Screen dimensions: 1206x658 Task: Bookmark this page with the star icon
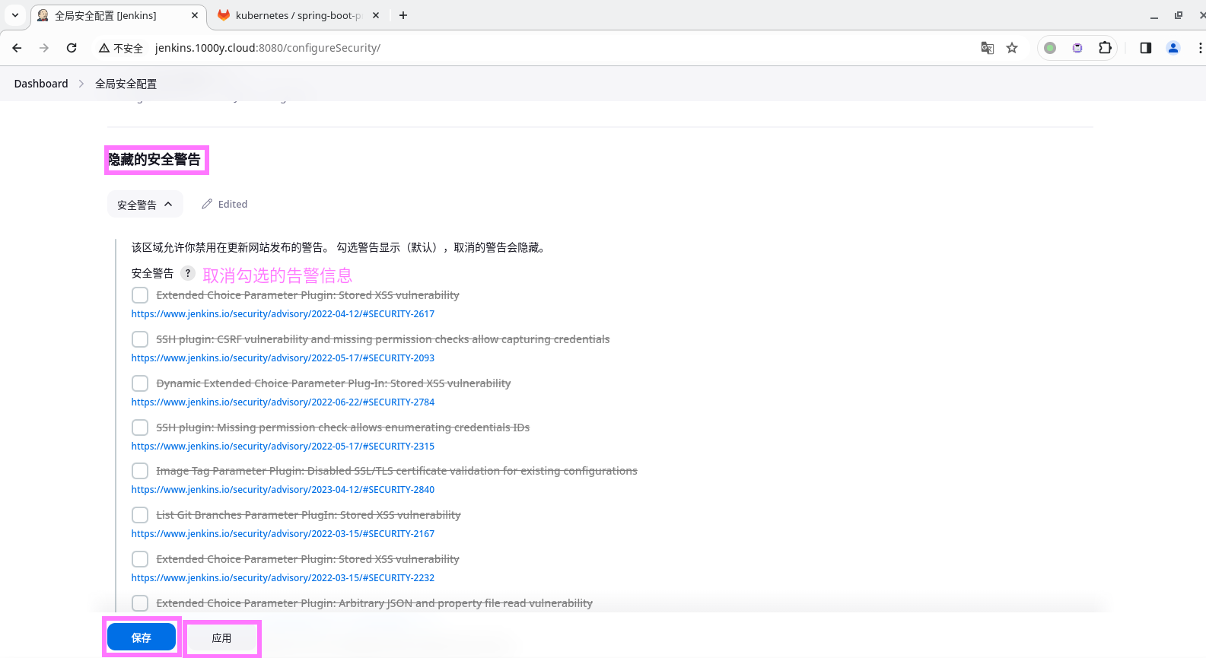pyautogui.click(x=1012, y=48)
